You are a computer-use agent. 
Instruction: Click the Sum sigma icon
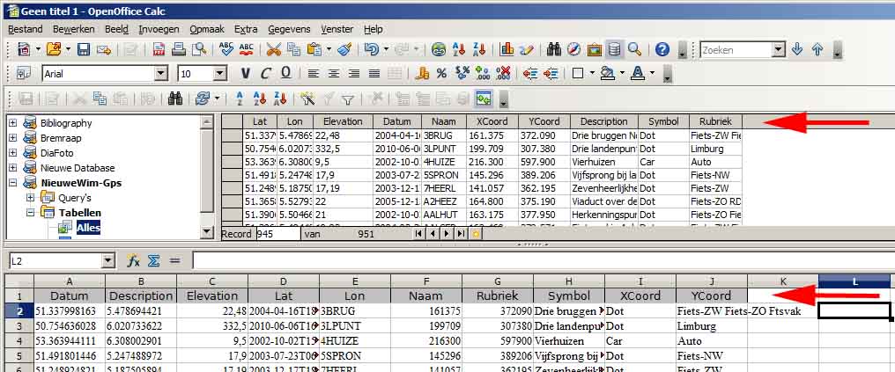[153, 261]
